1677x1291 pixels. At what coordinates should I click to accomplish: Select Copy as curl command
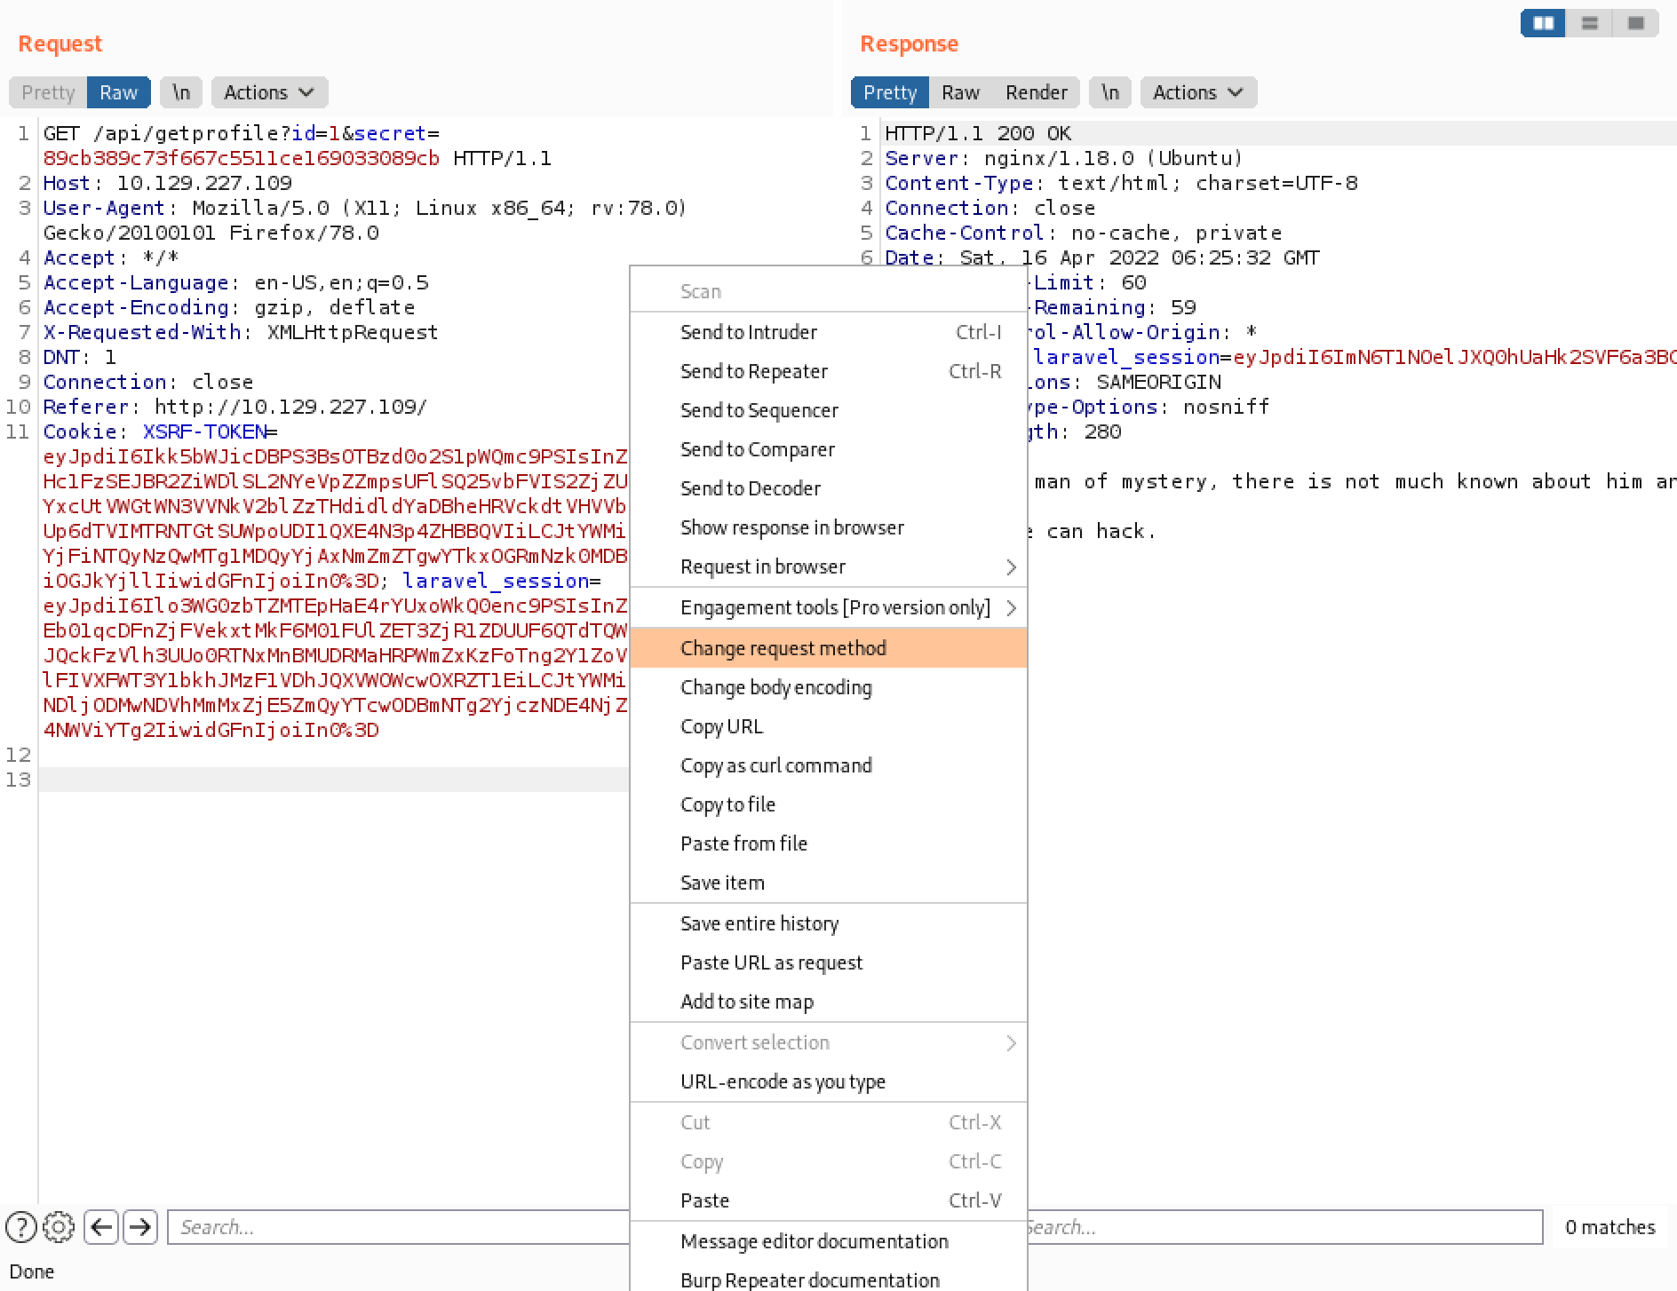[x=828, y=765]
